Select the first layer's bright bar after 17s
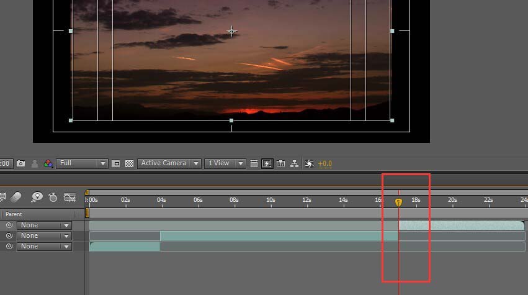This screenshot has width=528, height=295. click(x=462, y=225)
